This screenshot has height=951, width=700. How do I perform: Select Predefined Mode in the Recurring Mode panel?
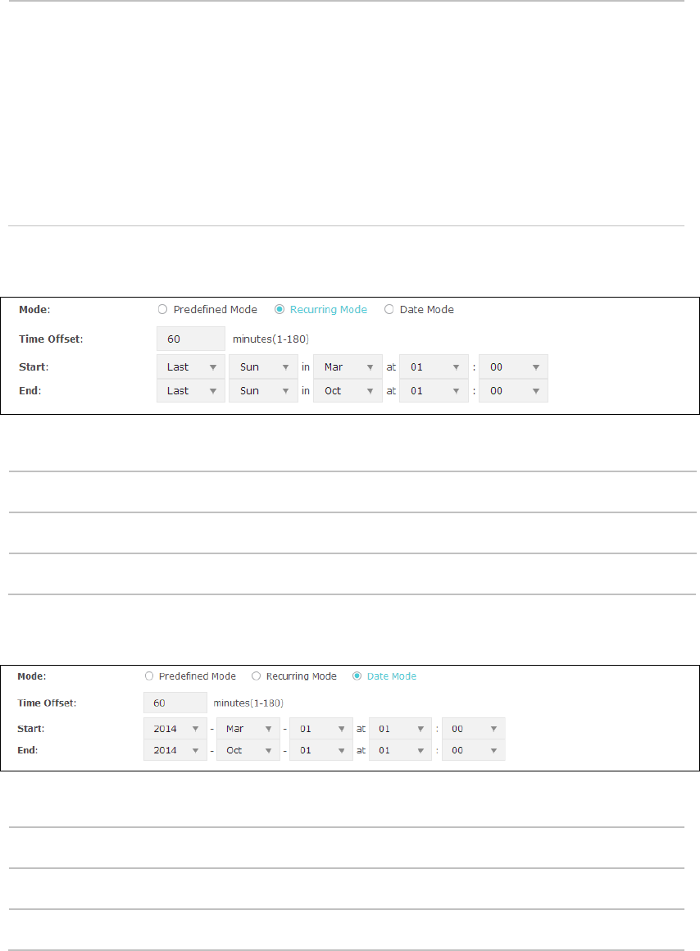tap(162, 309)
